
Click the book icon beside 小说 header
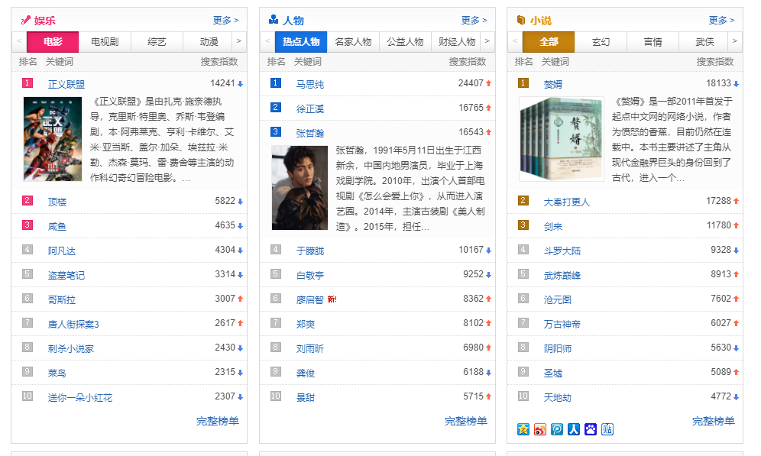pos(522,18)
